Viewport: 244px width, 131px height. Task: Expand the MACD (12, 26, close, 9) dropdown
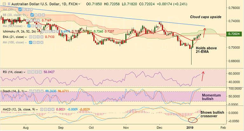(x=37, y=109)
